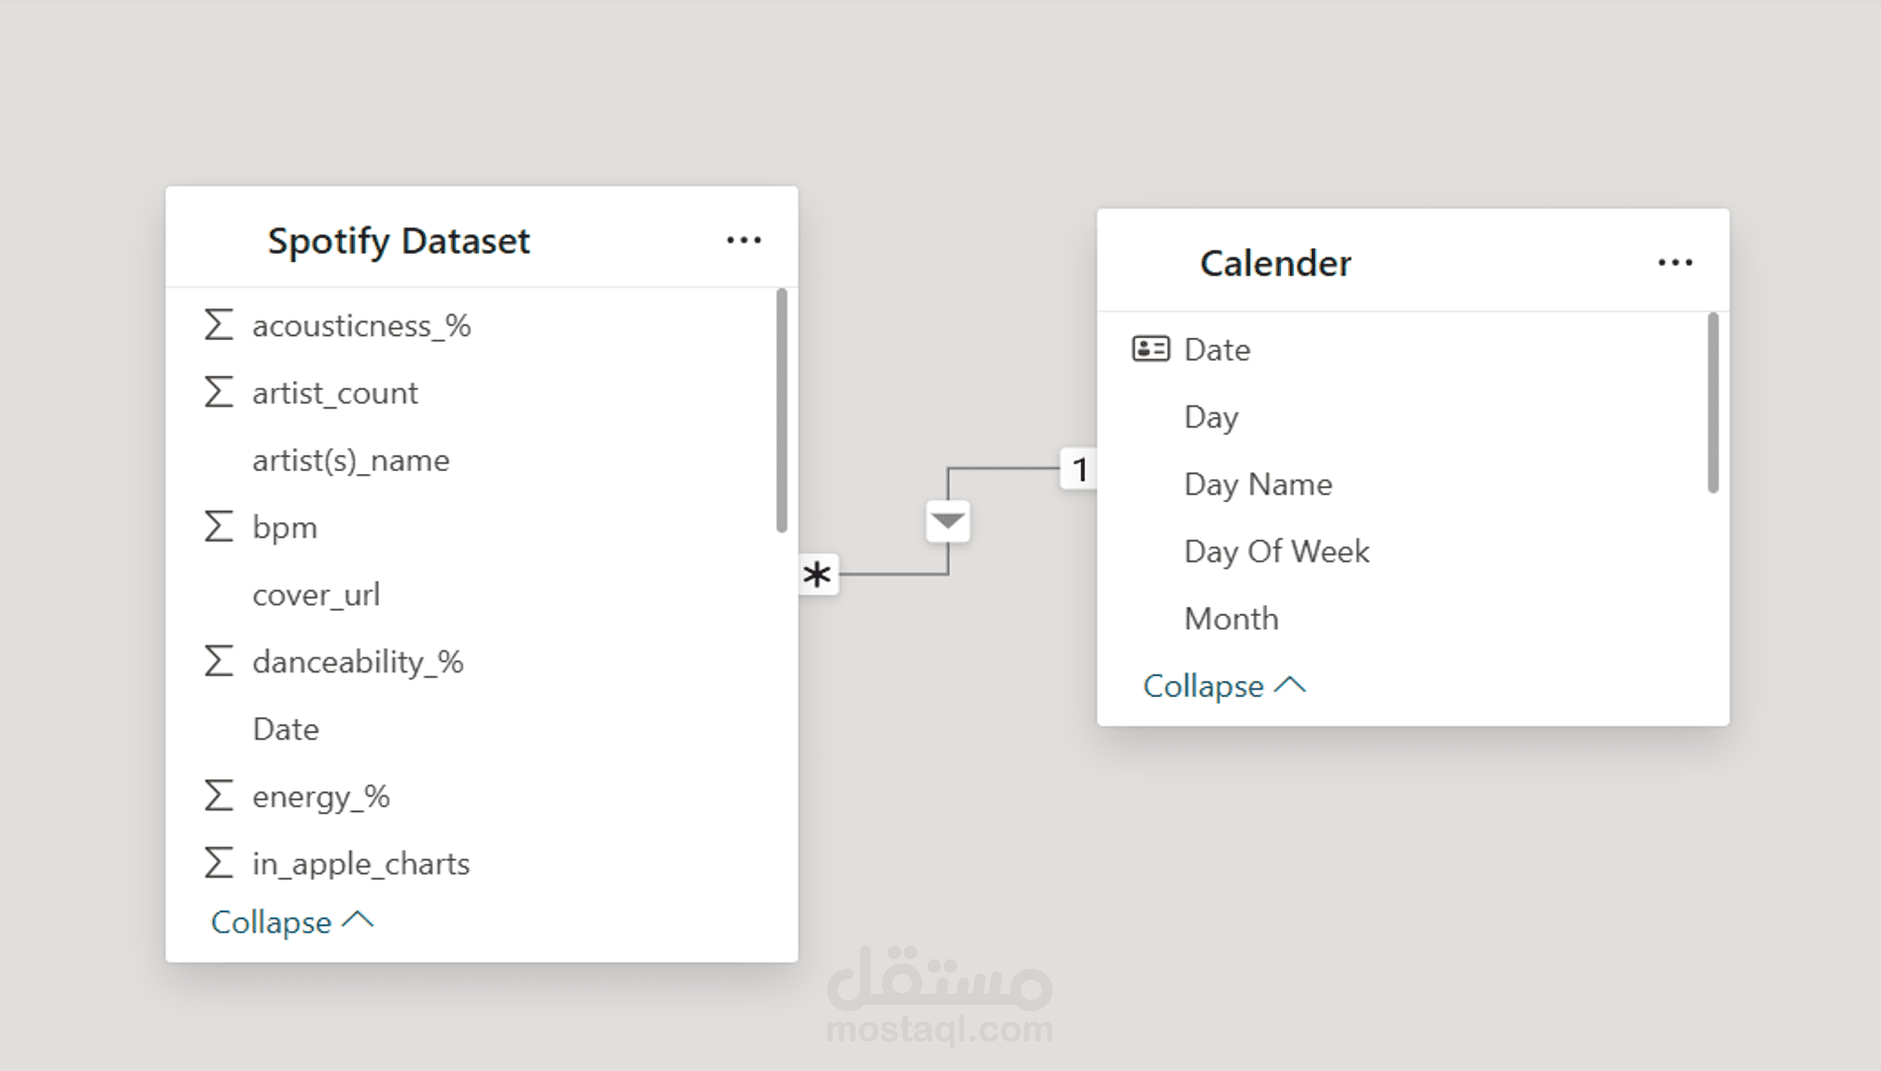Select the cover_url field

point(315,595)
